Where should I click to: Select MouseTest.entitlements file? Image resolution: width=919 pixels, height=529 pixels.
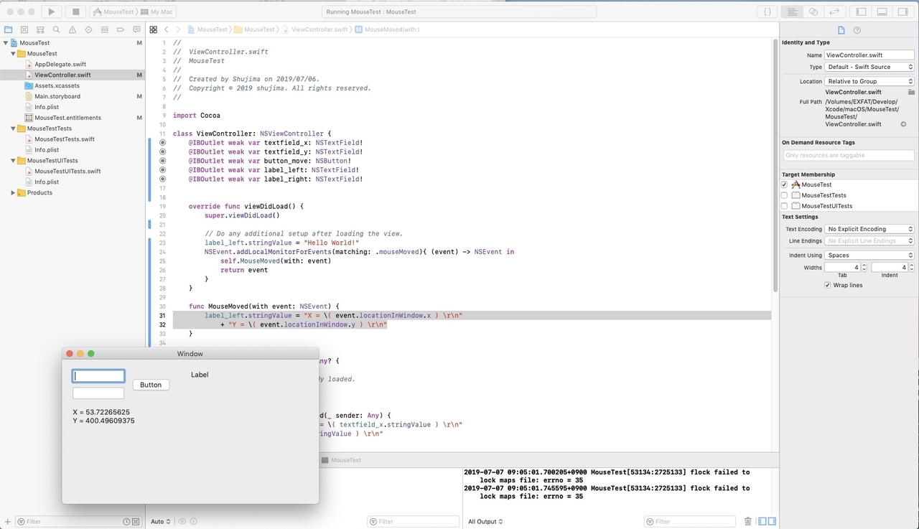pos(67,118)
